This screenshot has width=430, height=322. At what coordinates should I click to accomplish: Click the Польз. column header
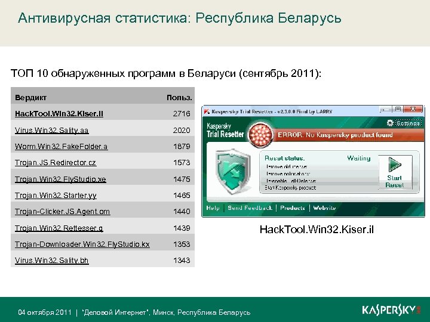(x=179, y=98)
